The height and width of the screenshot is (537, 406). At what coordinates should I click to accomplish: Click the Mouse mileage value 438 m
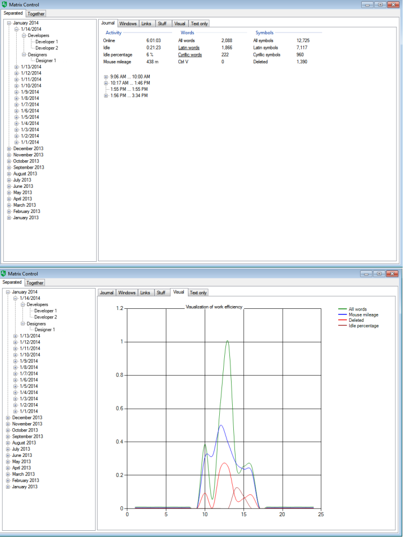pos(153,62)
